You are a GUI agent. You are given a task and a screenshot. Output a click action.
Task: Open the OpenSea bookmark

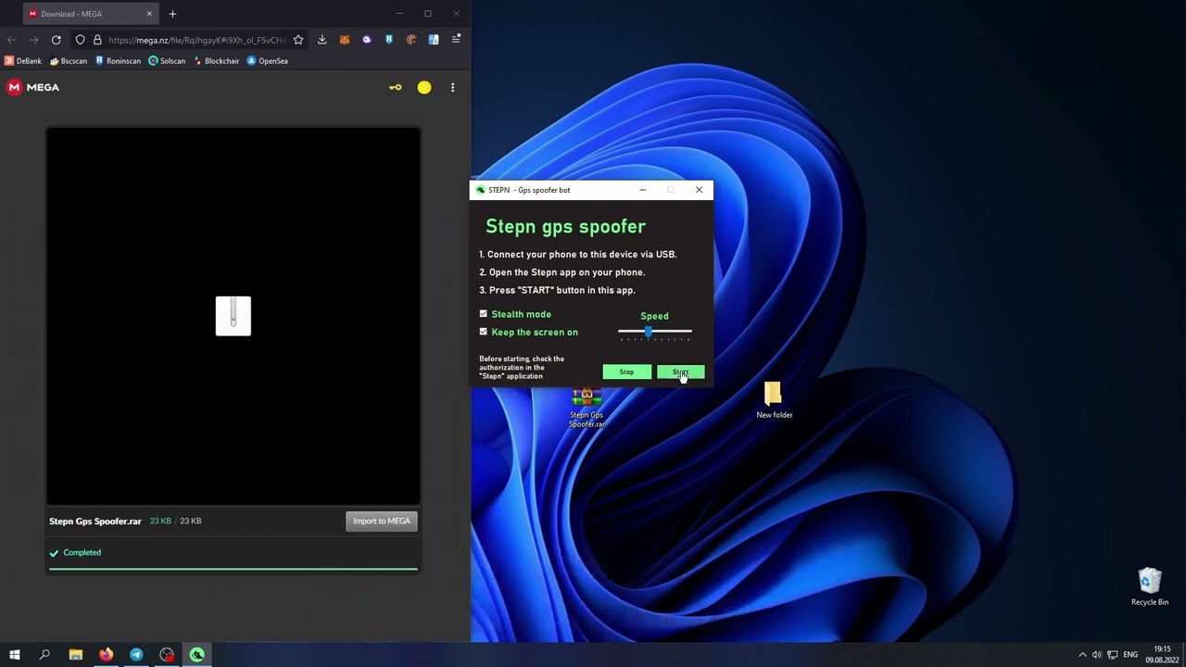pos(268,61)
